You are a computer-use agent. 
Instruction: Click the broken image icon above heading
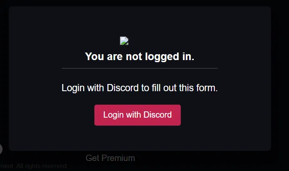coord(124,41)
